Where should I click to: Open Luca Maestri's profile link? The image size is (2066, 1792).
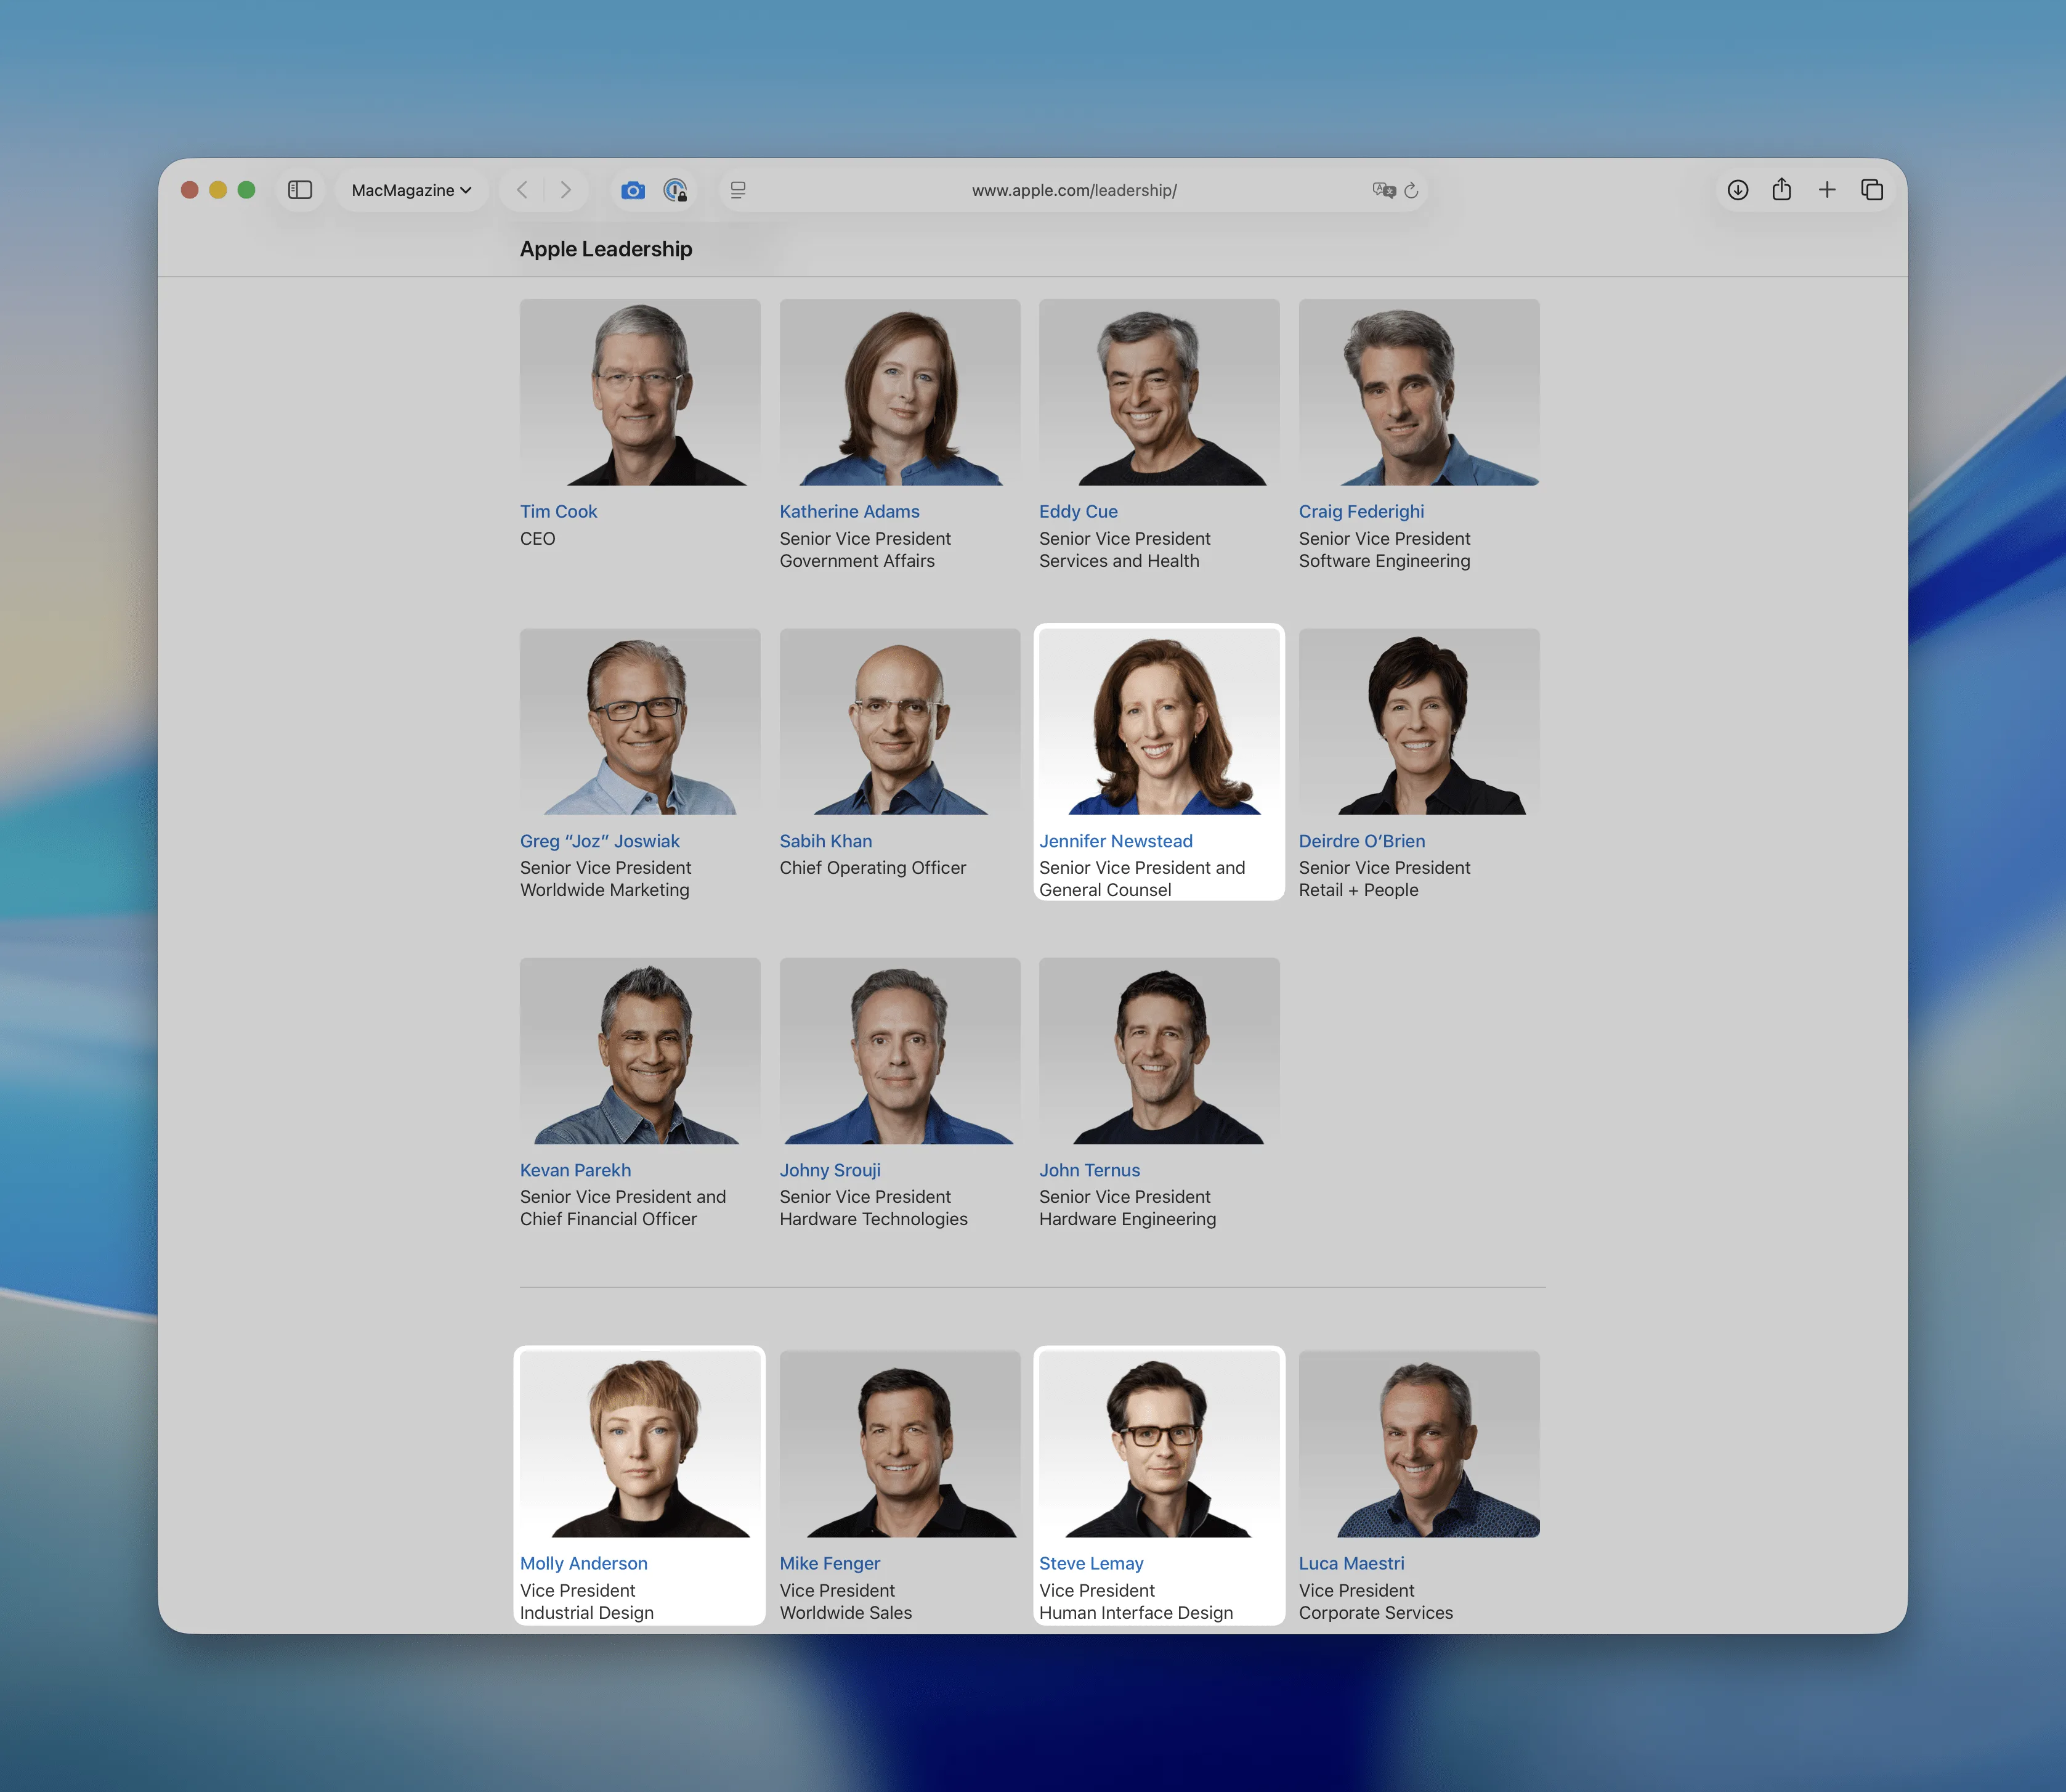(x=1351, y=1563)
